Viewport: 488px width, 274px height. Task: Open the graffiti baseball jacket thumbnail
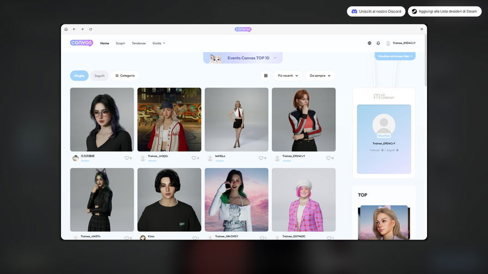click(x=169, y=119)
